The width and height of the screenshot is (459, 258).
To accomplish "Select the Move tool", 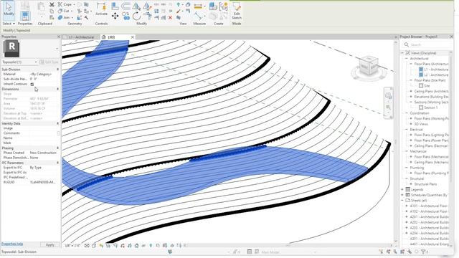I will 115,16.
